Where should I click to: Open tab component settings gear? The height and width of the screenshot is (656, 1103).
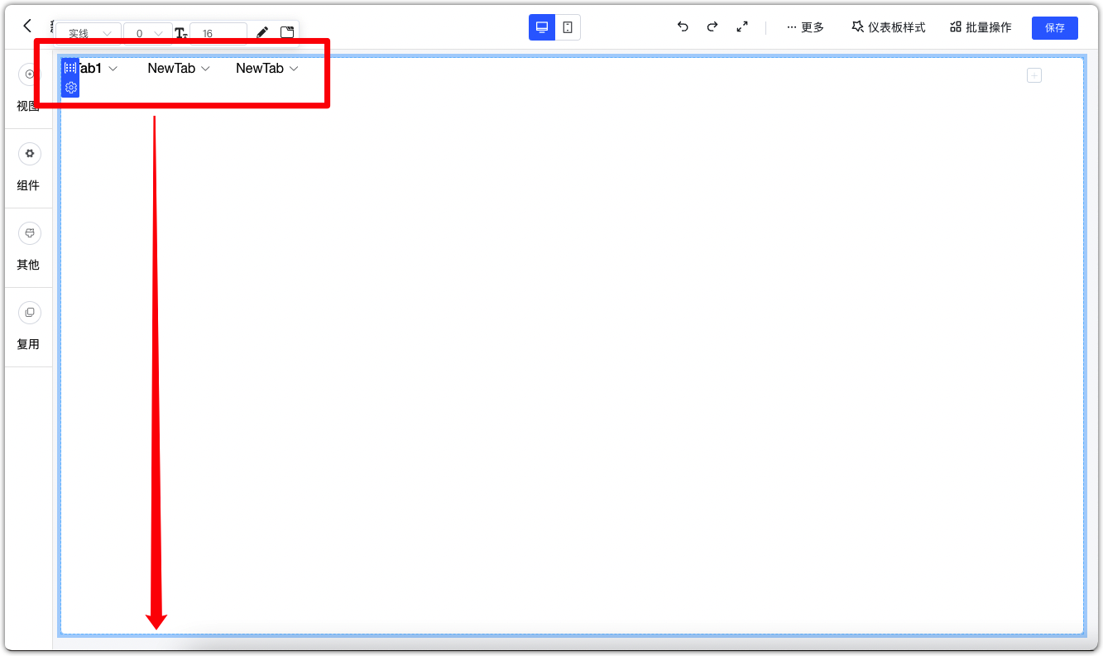(x=71, y=87)
